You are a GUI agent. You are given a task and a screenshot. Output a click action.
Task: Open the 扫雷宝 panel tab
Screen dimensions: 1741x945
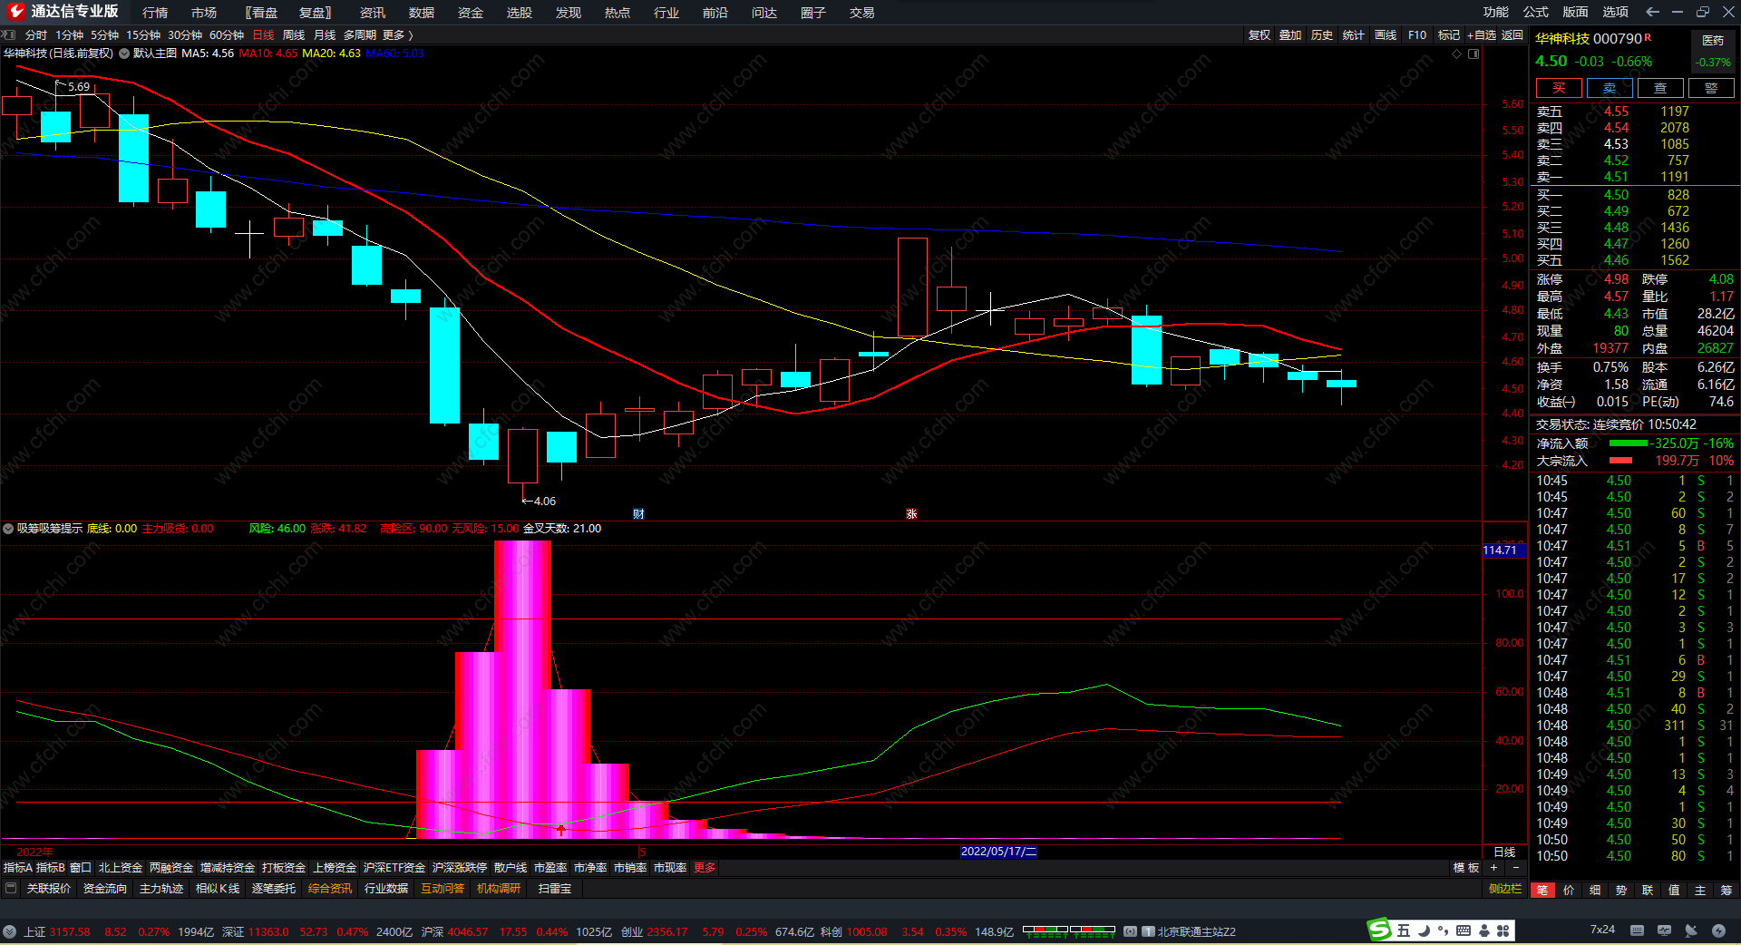[555, 889]
